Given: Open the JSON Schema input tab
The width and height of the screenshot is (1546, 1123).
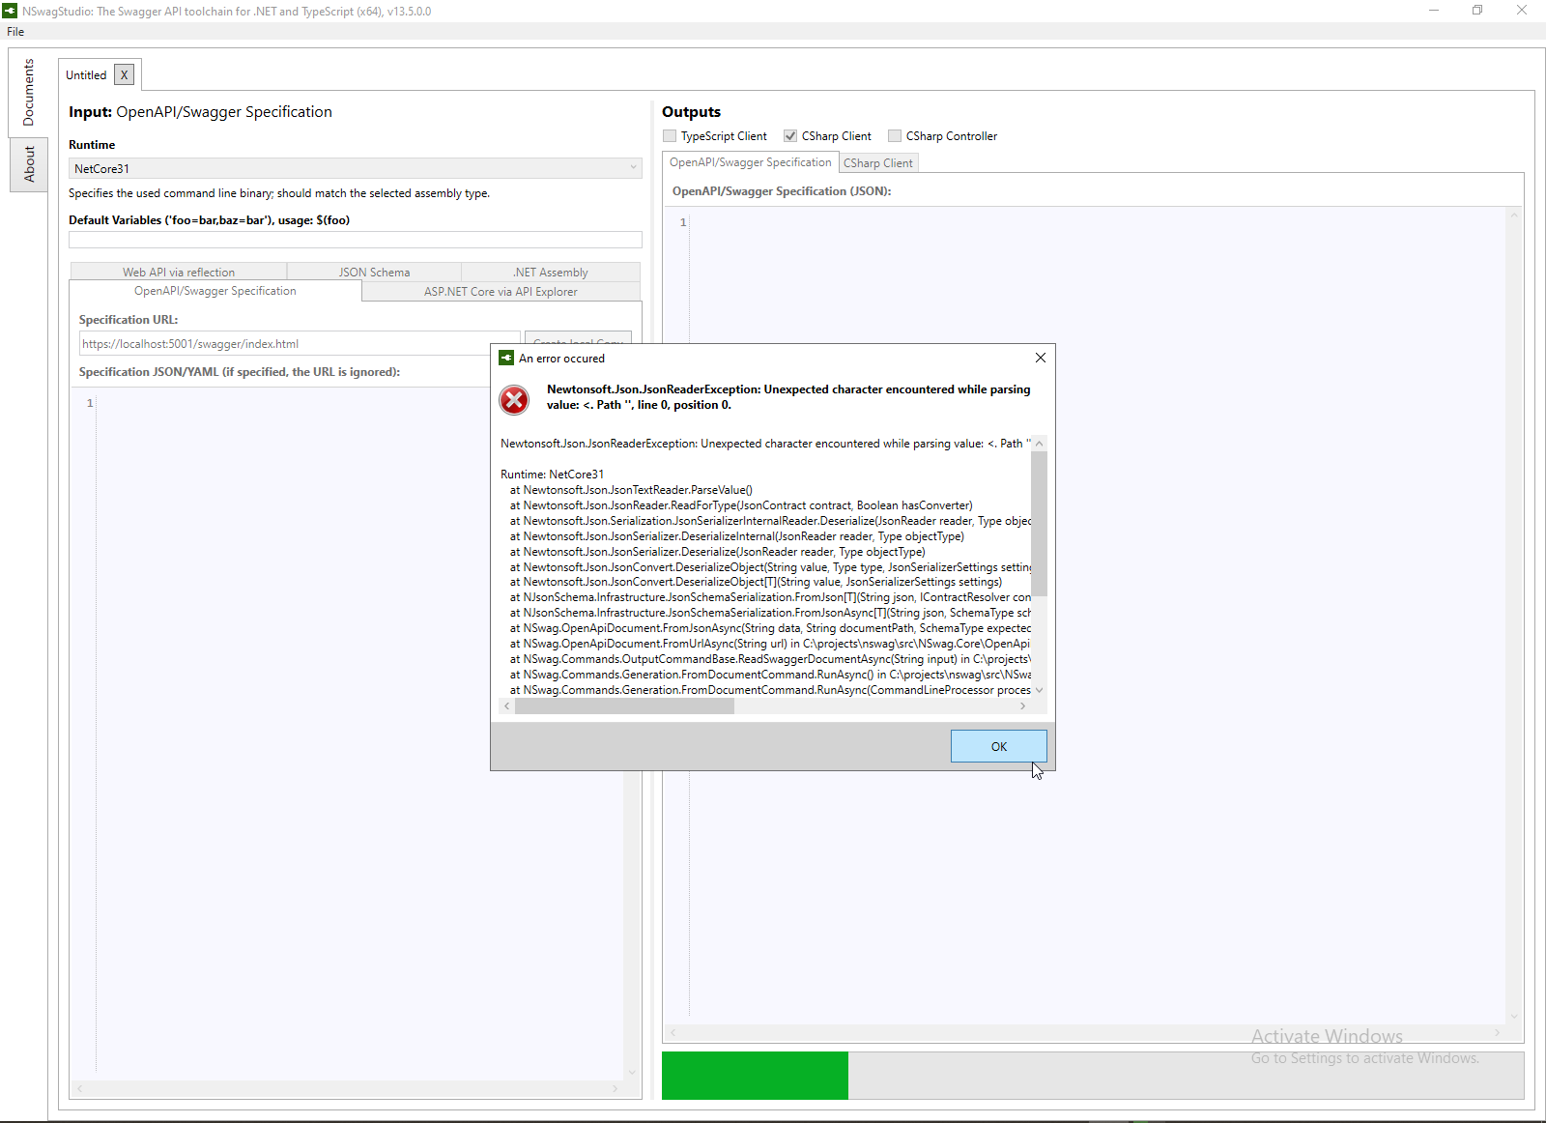Looking at the screenshot, I should coord(374,273).
